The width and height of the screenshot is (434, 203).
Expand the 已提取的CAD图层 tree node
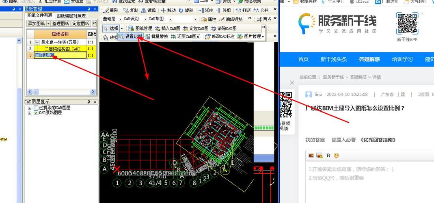(x=30, y=108)
